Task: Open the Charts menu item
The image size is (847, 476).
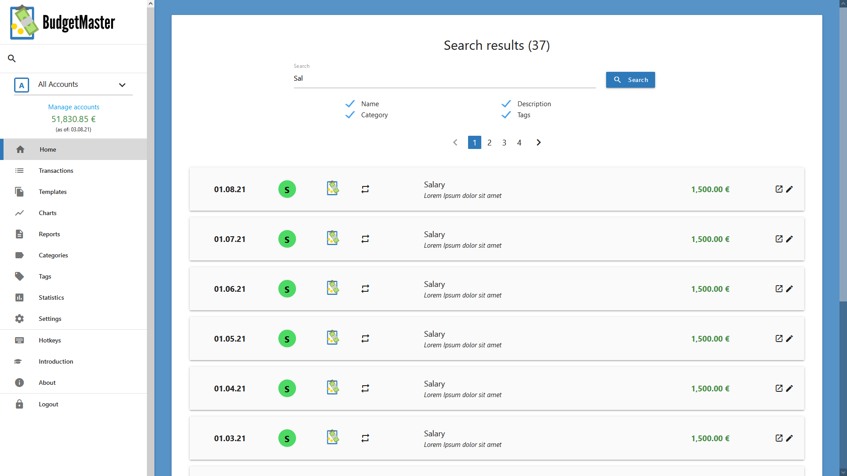Action: 74,213
